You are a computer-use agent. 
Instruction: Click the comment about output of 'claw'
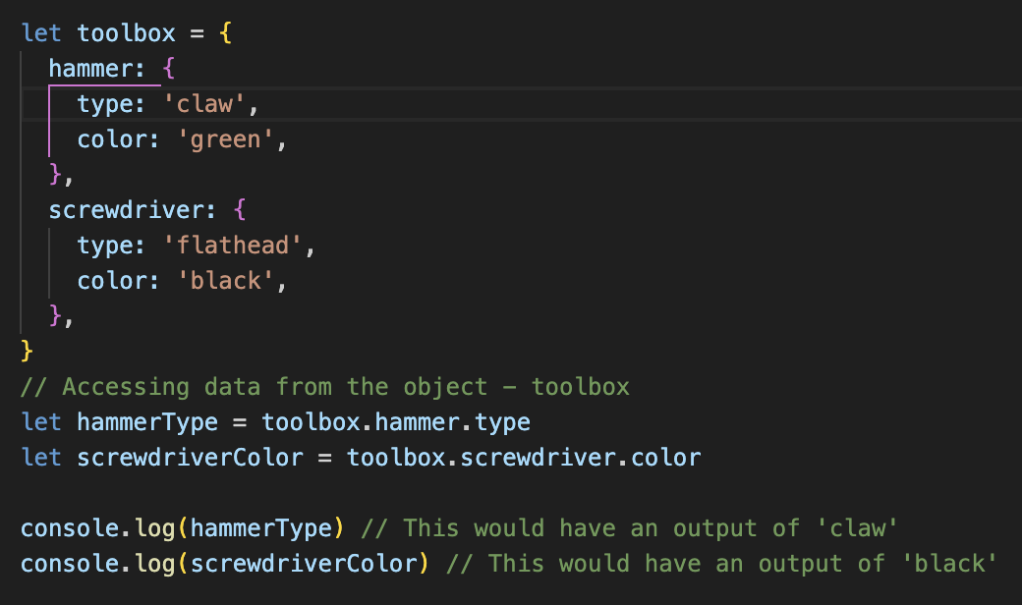(630, 528)
